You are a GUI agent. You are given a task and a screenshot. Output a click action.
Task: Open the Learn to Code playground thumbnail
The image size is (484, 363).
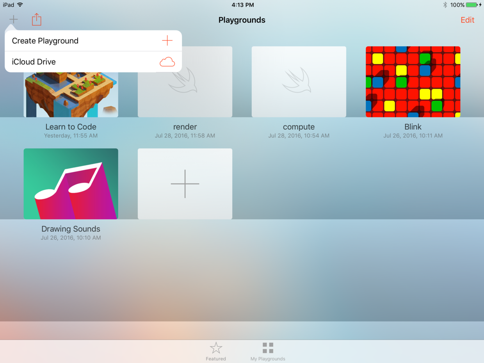click(x=71, y=94)
